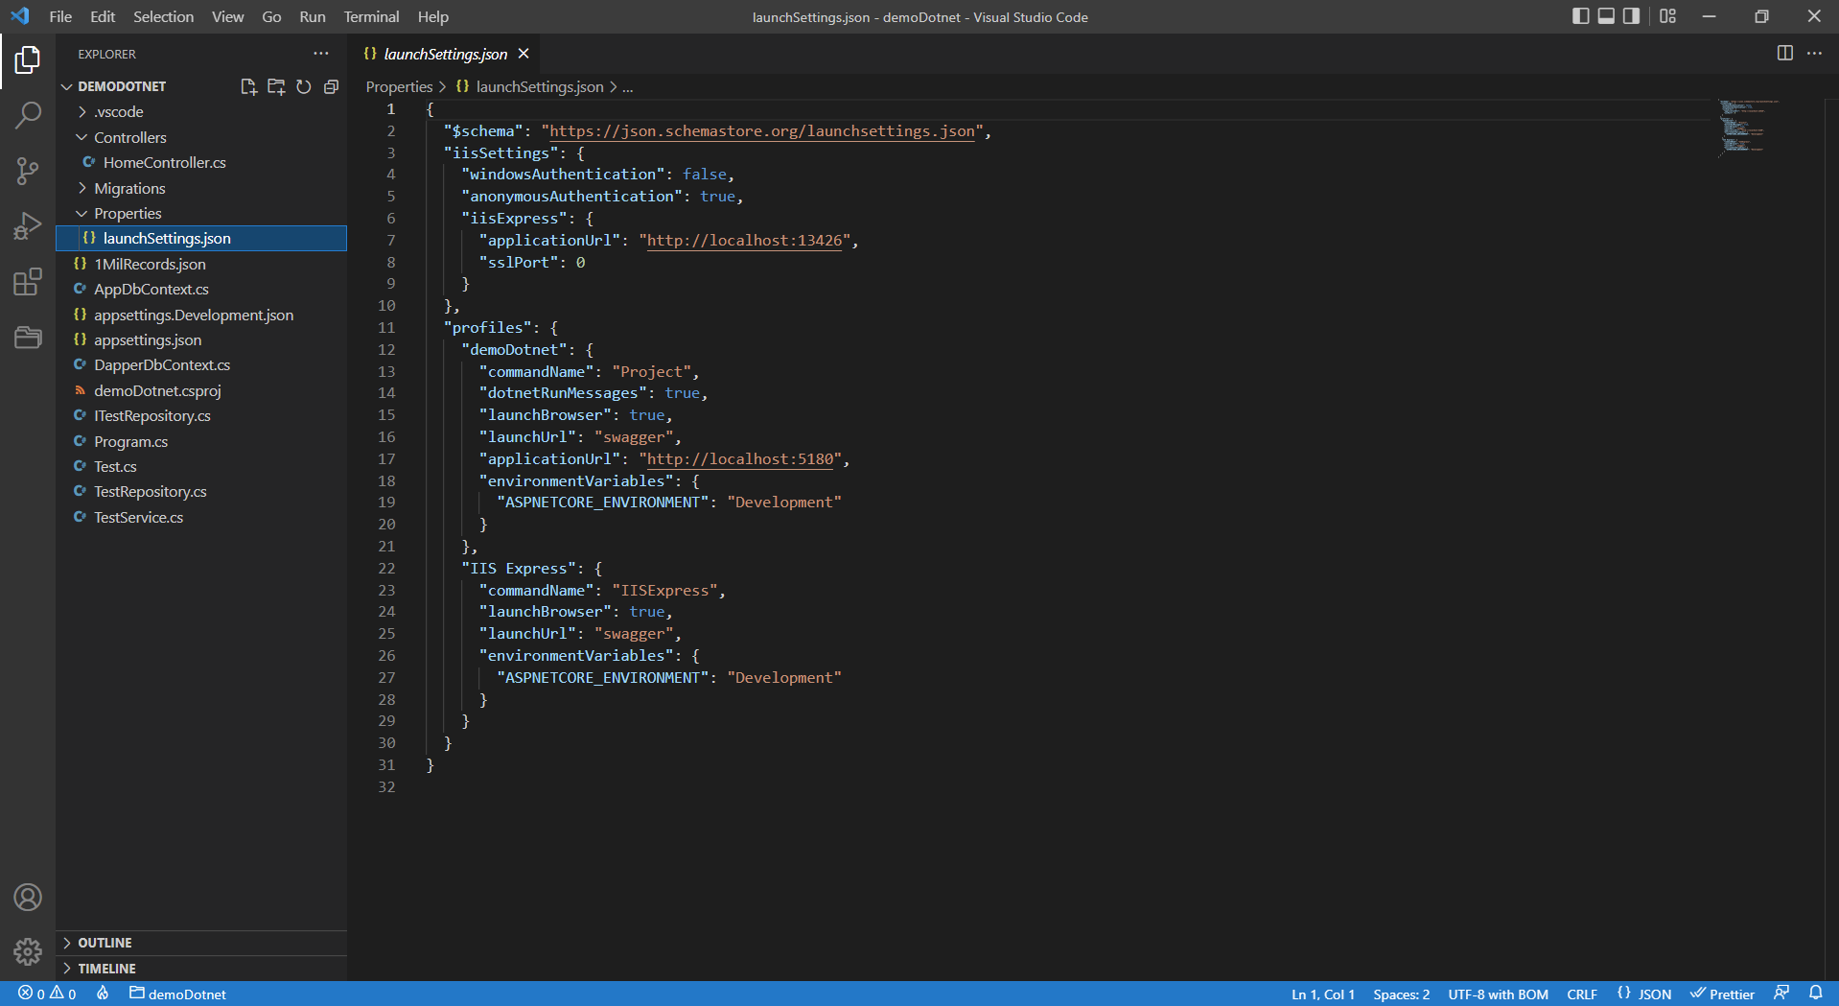Split the editor to the right

point(1785,54)
